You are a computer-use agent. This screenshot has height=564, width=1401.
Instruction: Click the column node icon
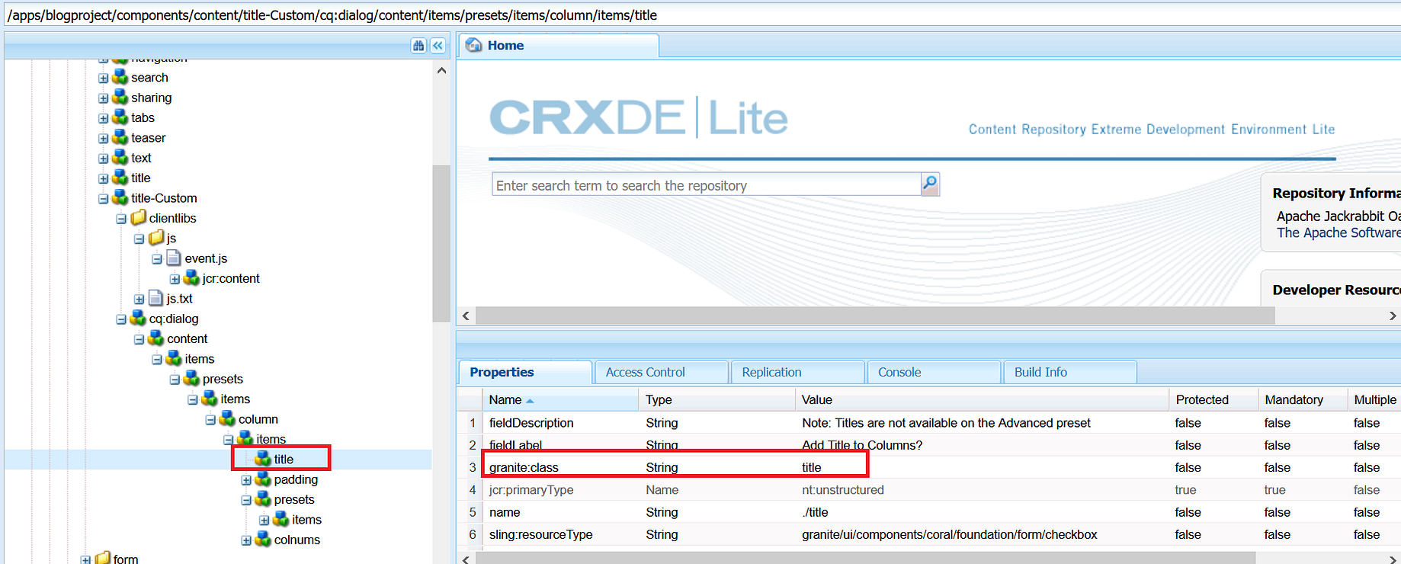tap(227, 418)
